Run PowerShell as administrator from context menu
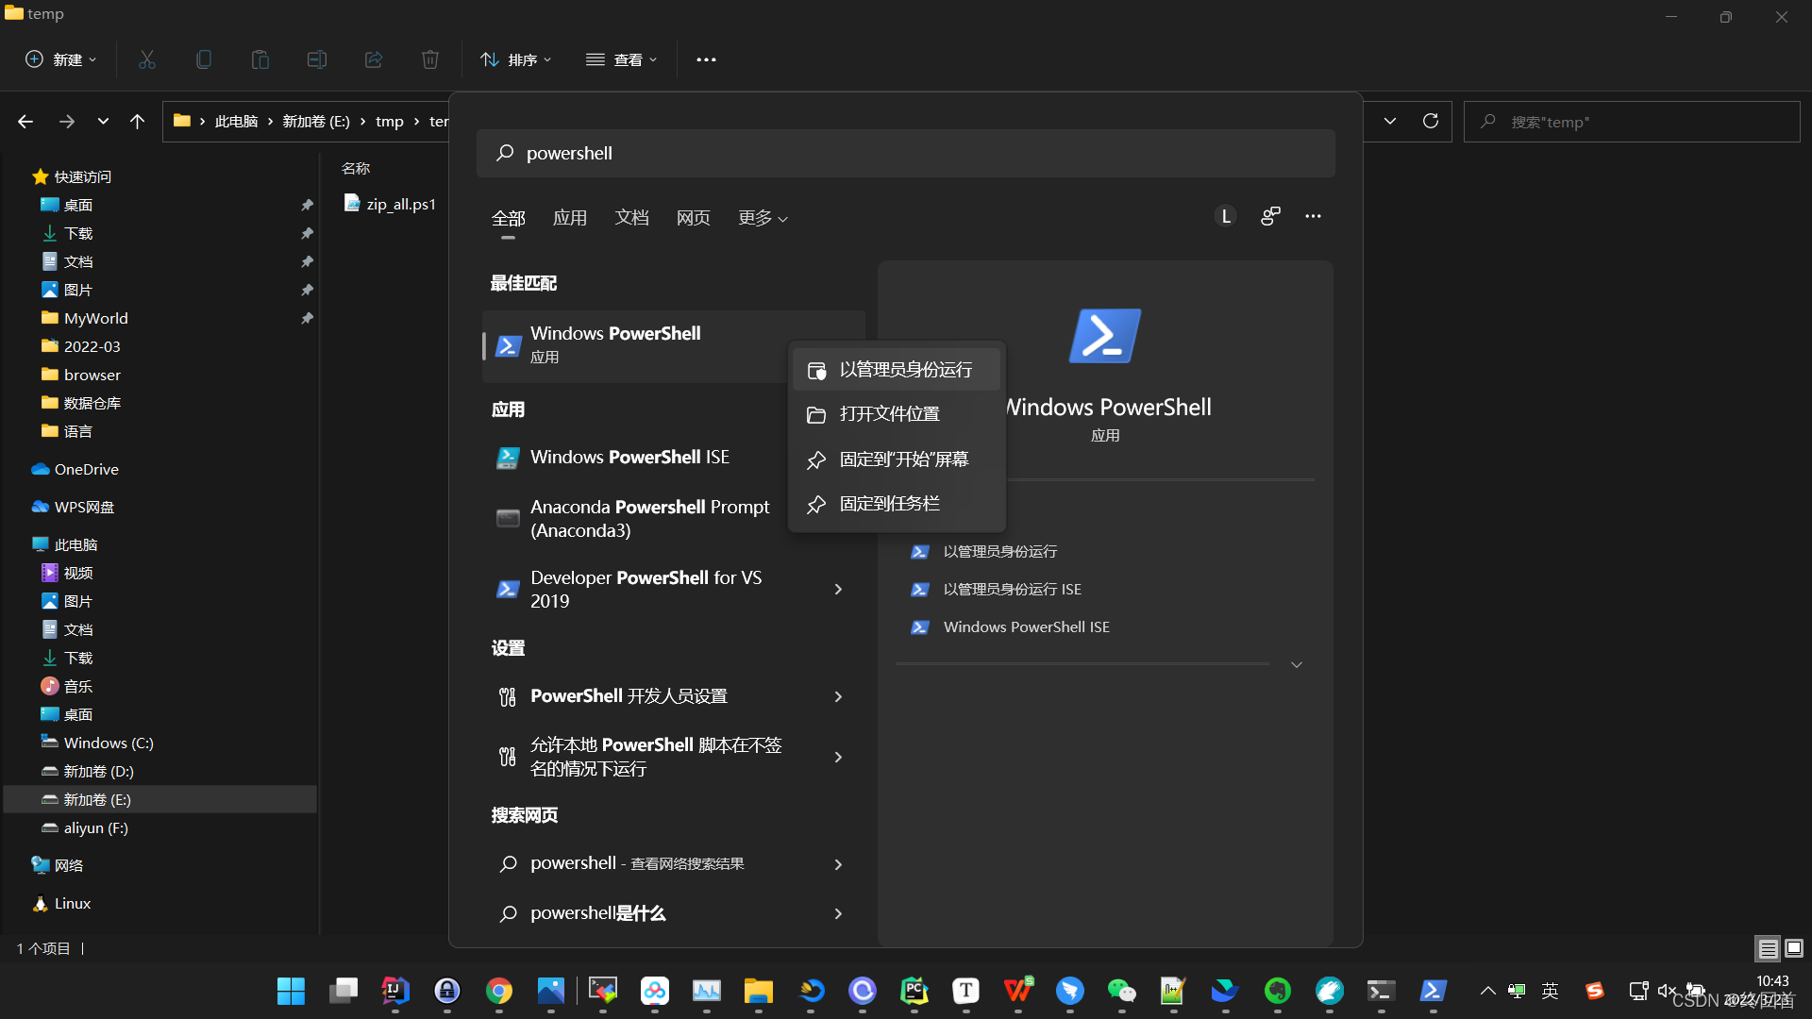The width and height of the screenshot is (1812, 1019). (896, 370)
